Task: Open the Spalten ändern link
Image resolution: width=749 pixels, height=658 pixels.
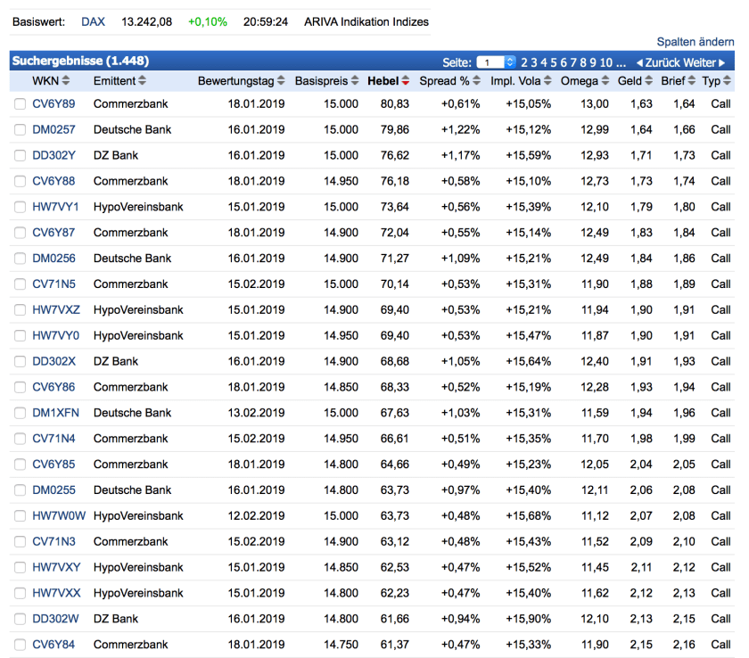Action: point(695,42)
